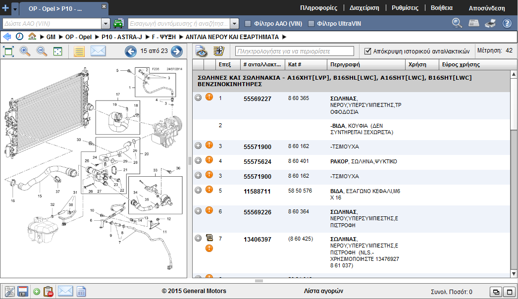Open spreadsheet export icon in footer
The height and width of the screenshot is (299, 518).
click(81, 292)
